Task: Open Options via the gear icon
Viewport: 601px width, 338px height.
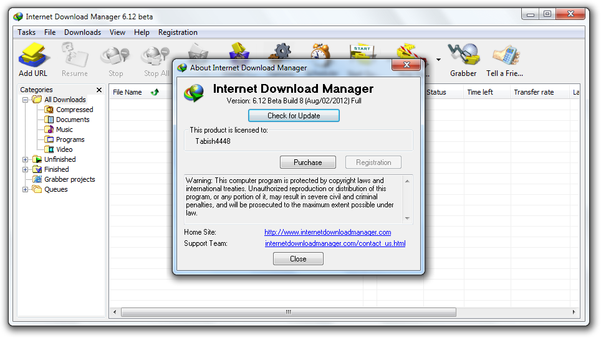Action: click(x=281, y=51)
